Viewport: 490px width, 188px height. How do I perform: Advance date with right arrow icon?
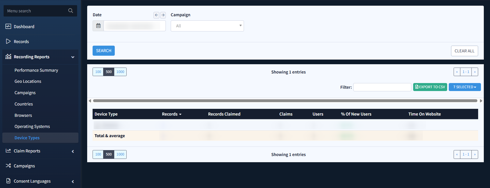point(163,15)
